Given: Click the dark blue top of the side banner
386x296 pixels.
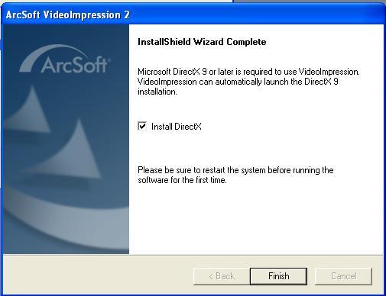Looking at the screenshot, I should pyautogui.click(x=66, y=34).
